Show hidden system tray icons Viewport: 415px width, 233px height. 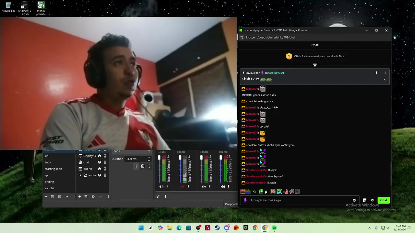(369, 228)
